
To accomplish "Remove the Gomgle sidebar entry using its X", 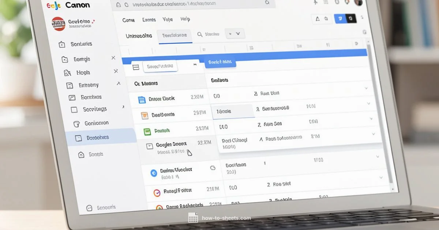I will click(x=113, y=58).
